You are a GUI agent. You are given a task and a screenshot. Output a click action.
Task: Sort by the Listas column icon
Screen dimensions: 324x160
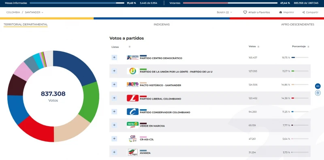point(130,47)
